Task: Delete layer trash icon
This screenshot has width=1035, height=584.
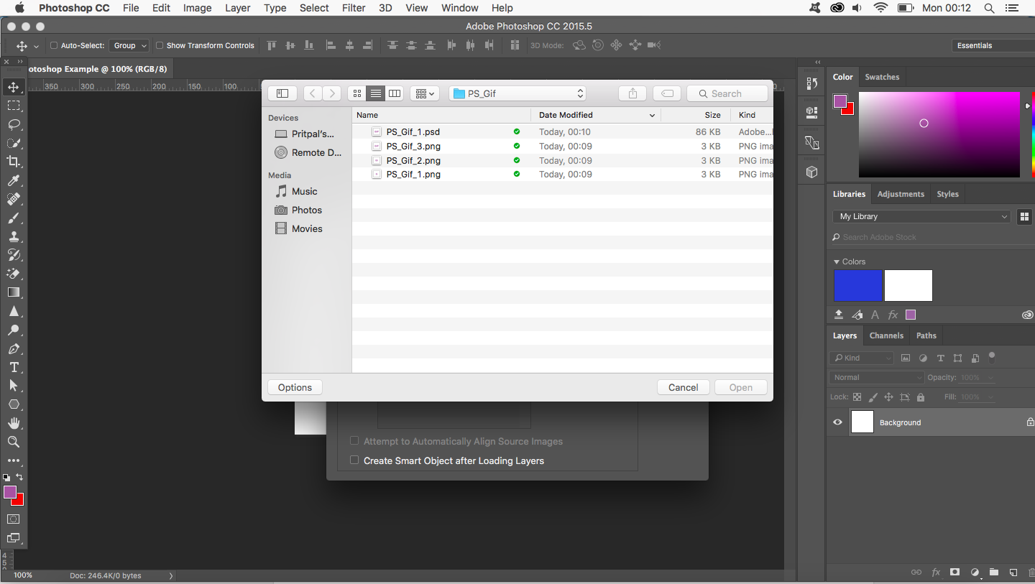Action: click(1031, 573)
